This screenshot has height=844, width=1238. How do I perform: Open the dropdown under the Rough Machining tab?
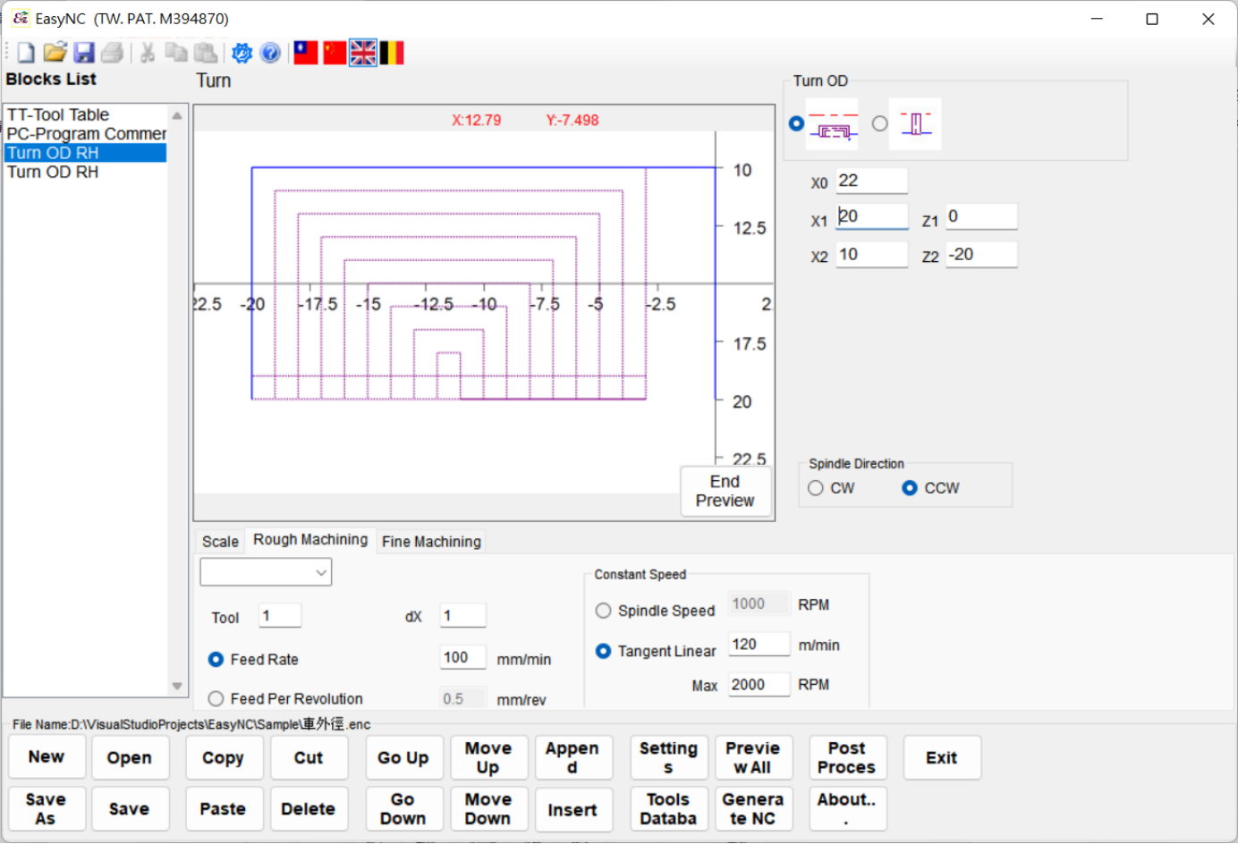coord(266,572)
